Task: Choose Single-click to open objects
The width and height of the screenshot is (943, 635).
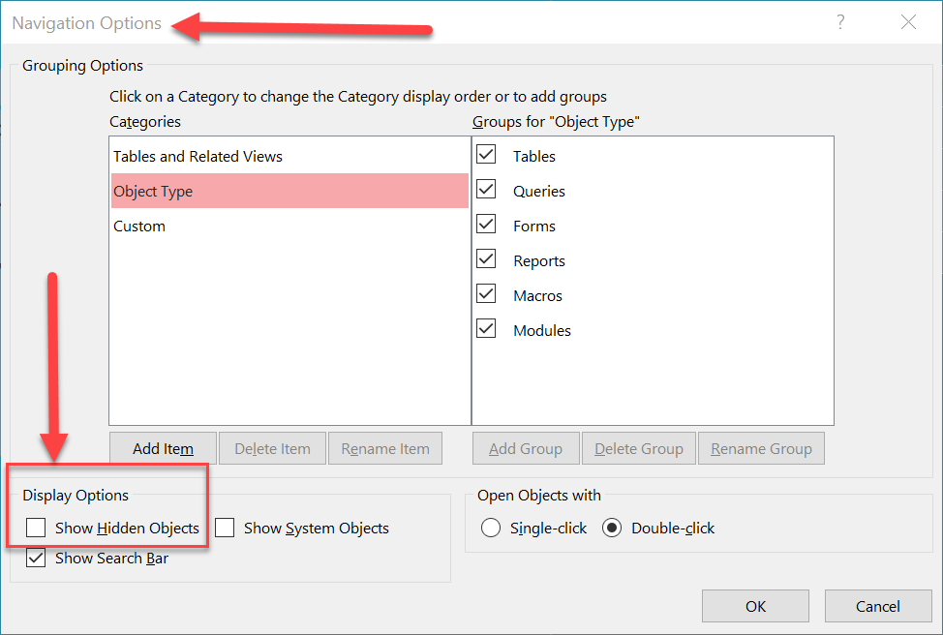Action: tap(491, 529)
